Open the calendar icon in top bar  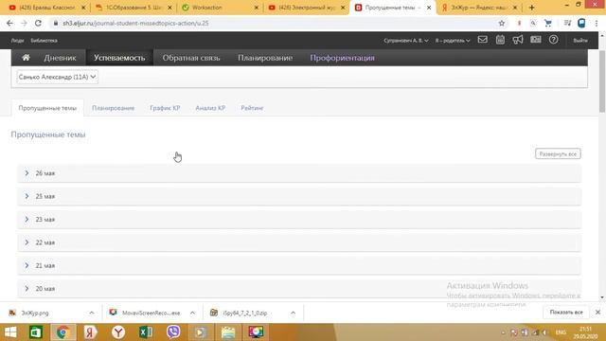(x=500, y=40)
